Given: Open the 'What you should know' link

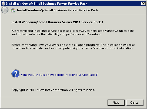Looking at the screenshot, I should 59,75.
